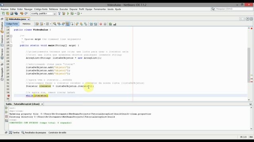Screen dimensions: 254x142
Task: Start macro recording red circle
Action: click(x=101, y=24)
